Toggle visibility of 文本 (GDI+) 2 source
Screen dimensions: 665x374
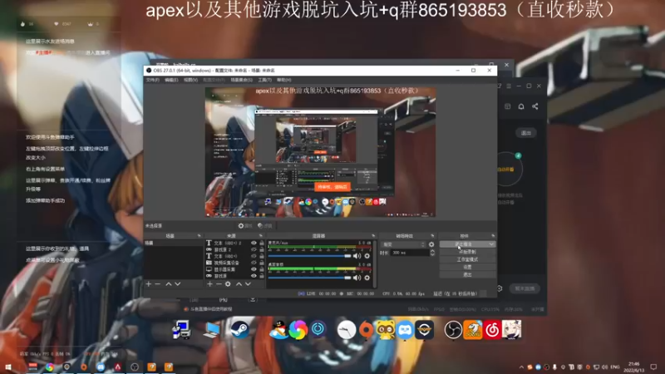pos(254,243)
